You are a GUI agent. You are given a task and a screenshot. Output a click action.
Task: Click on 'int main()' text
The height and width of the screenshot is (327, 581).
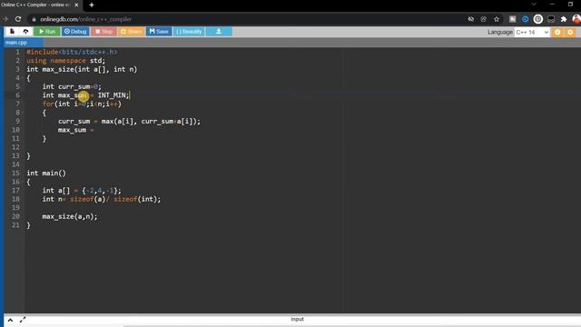pos(46,173)
